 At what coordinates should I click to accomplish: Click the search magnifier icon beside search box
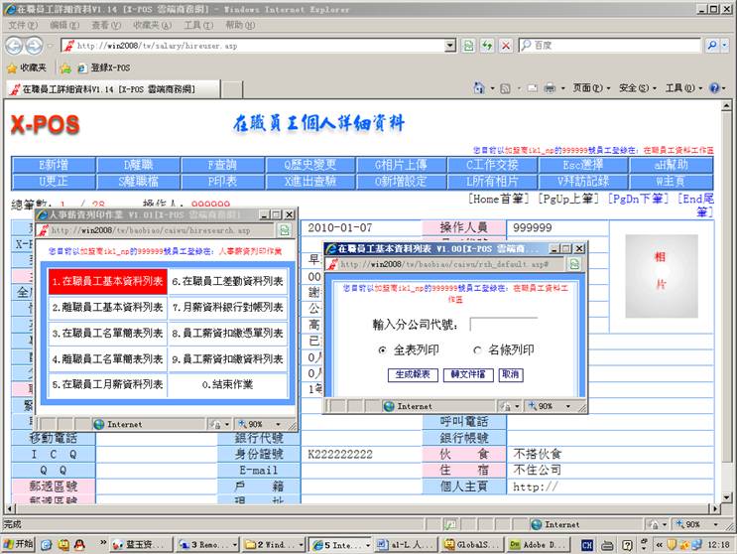pyautogui.click(x=712, y=46)
